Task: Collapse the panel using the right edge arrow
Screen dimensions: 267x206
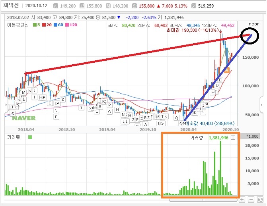Action: 262,105
